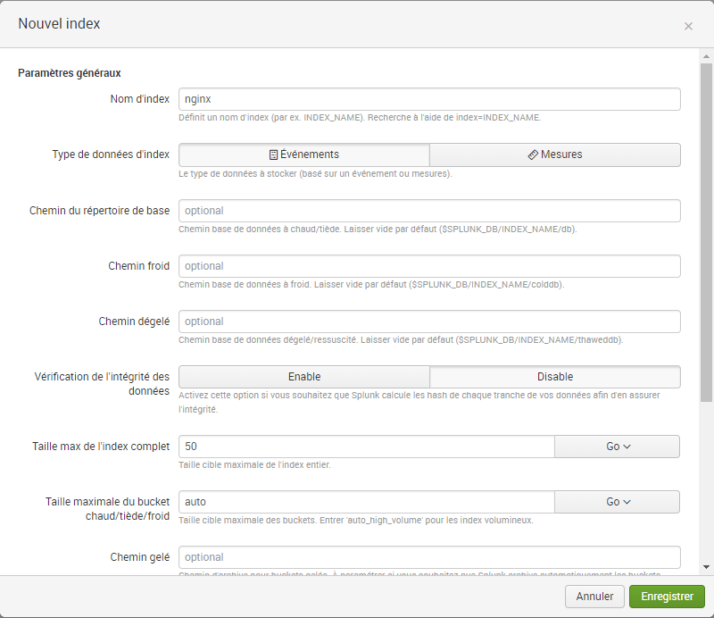Select Mesures index data type

[x=554, y=154]
